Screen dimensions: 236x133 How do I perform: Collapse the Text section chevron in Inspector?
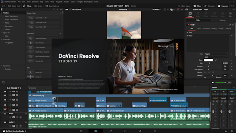click(x=187, y=32)
